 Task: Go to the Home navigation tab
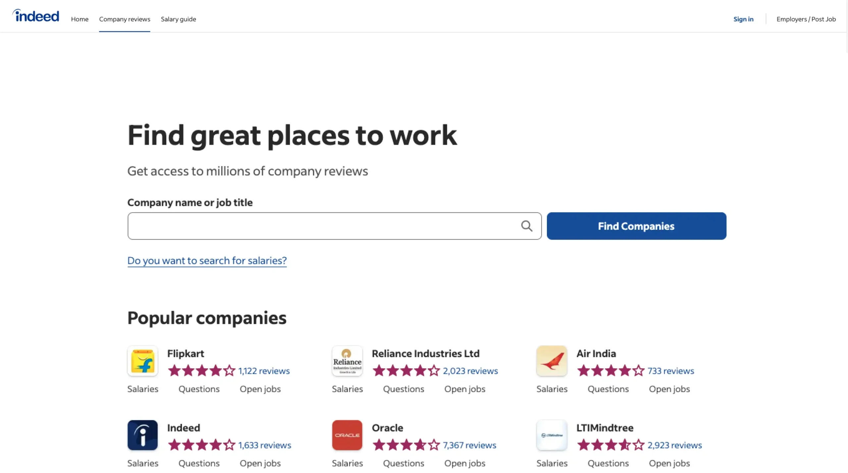pos(79,19)
